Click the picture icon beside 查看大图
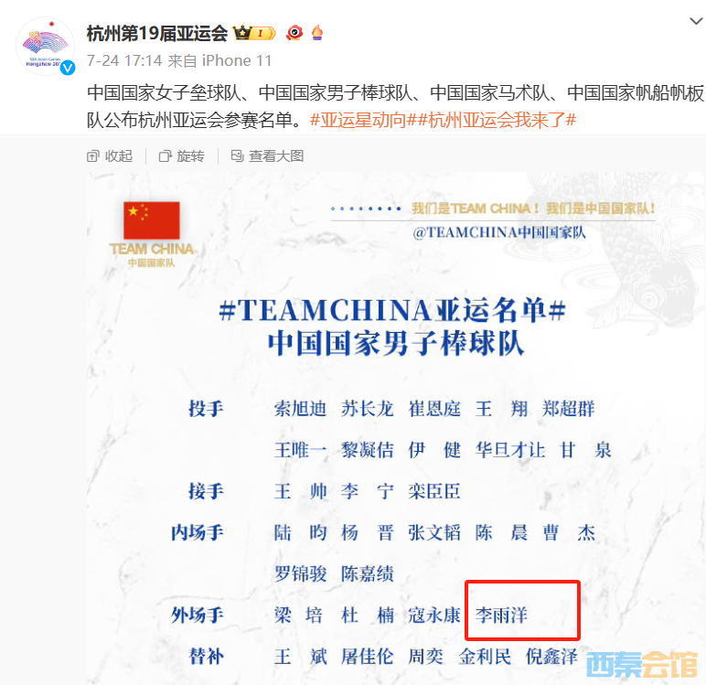This screenshot has height=685, width=706. [237, 155]
